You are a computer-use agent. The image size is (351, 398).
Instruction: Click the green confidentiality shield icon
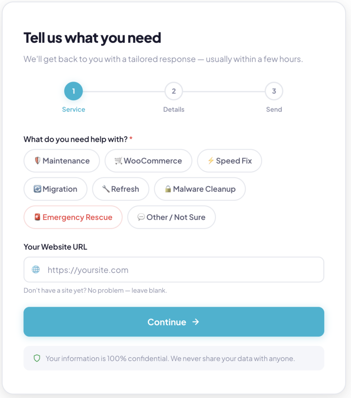tap(37, 358)
